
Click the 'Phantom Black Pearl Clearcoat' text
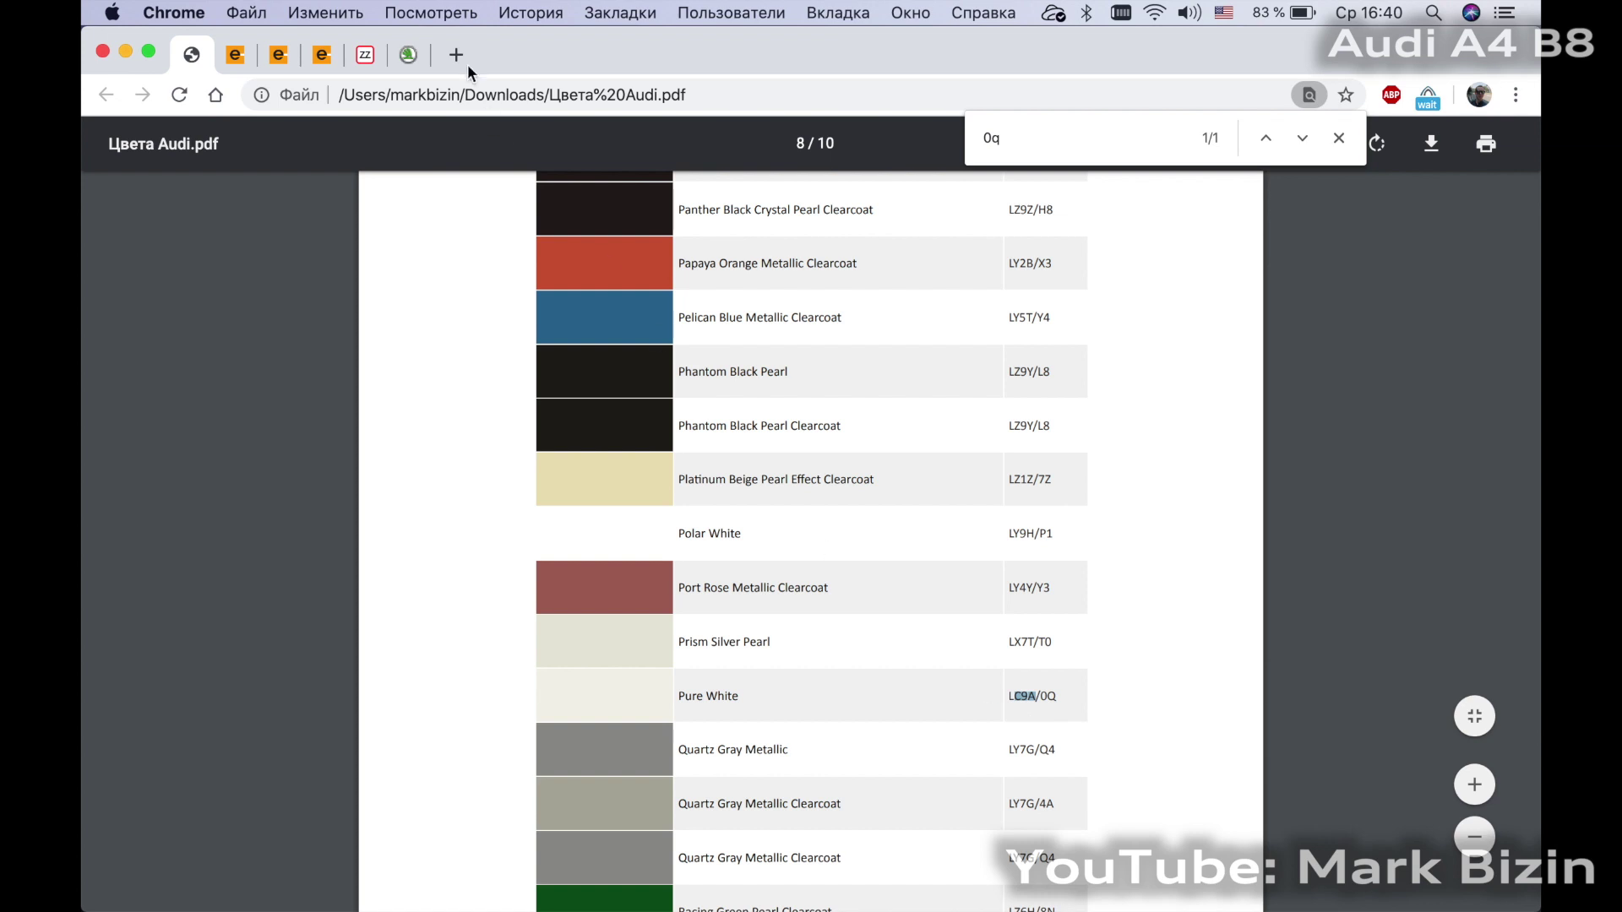[x=759, y=426]
